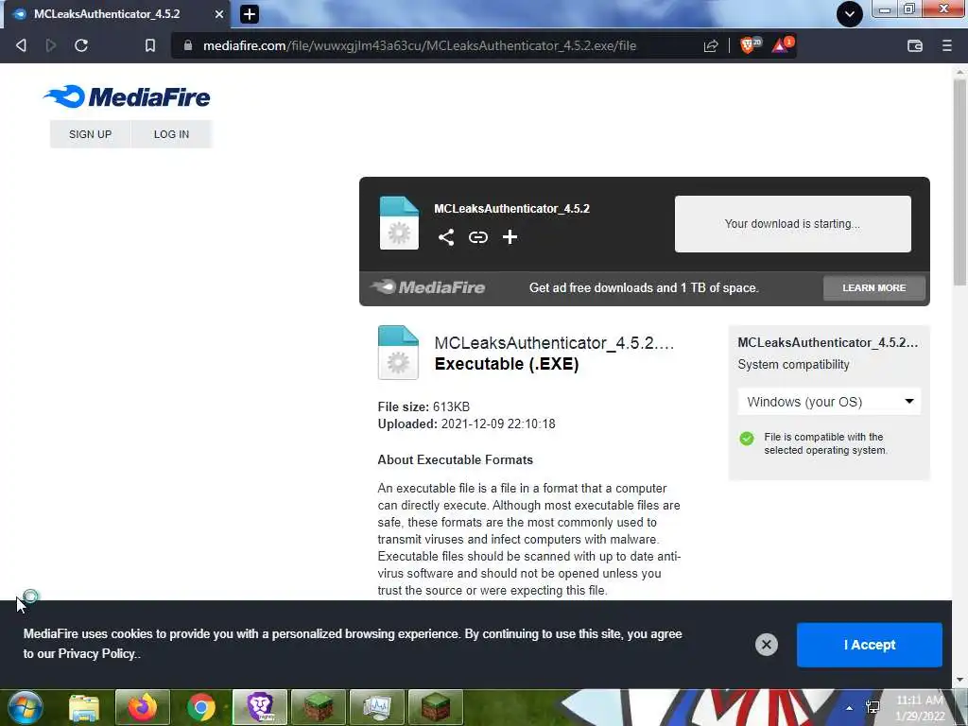This screenshot has height=726, width=968.
Task: Click the scrollbar down arrow
Action: click(959, 680)
